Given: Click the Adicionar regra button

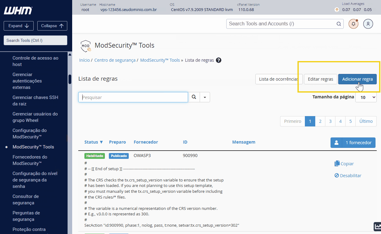Looking at the screenshot, I should coord(357,79).
